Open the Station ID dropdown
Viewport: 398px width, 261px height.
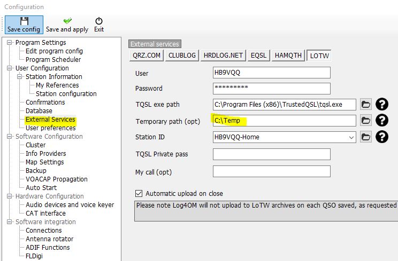(351, 138)
